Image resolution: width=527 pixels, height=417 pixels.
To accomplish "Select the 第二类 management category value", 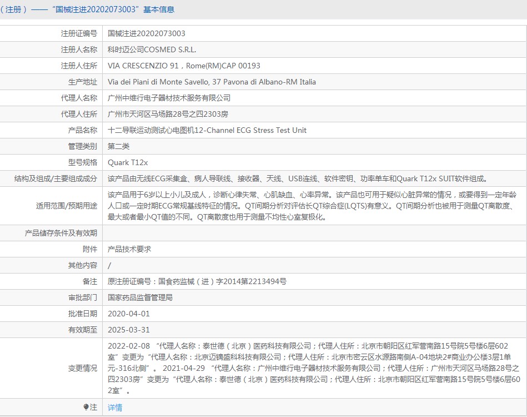I will 119,146.
